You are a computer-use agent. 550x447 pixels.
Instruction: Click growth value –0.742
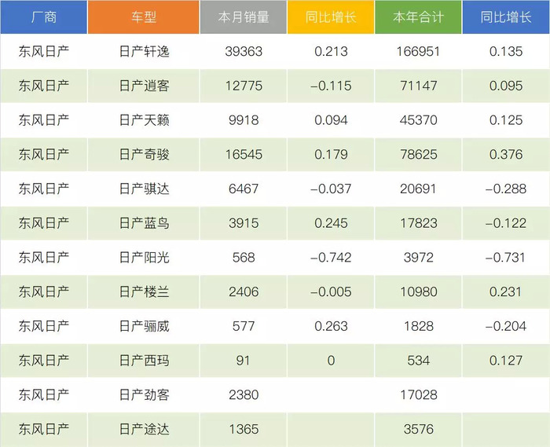click(331, 258)
